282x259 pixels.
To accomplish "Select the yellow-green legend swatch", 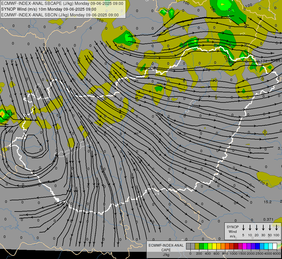I will (210, 246).
